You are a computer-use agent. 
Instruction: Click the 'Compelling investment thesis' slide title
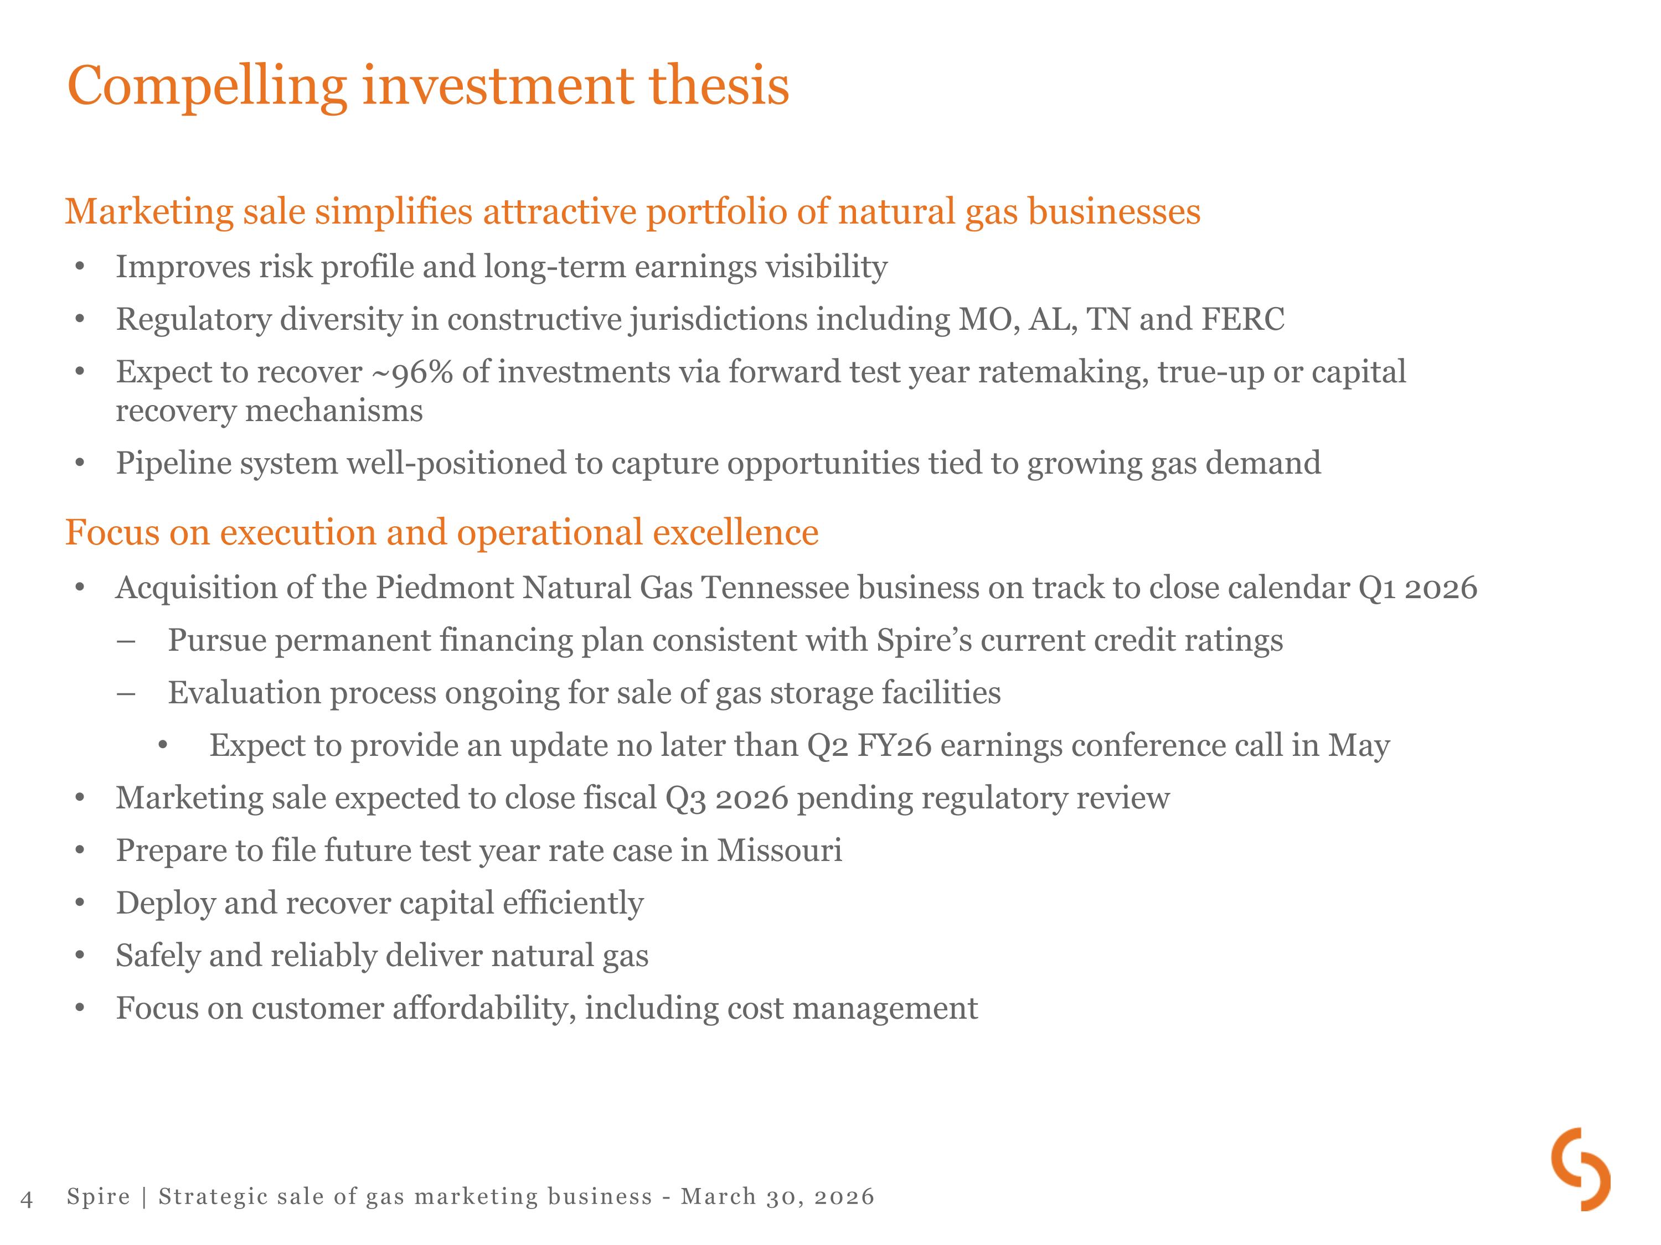coord(428,86)
